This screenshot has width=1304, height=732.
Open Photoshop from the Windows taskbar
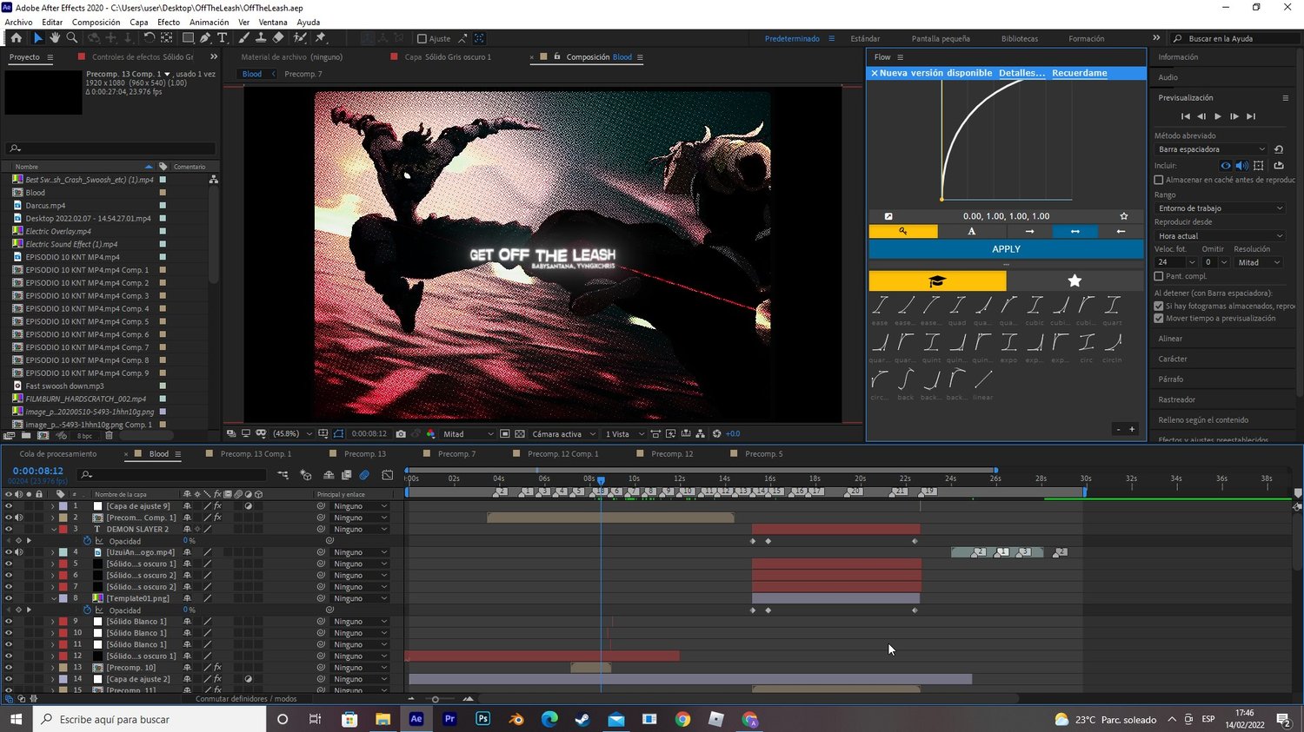click(x=482, y=719)
